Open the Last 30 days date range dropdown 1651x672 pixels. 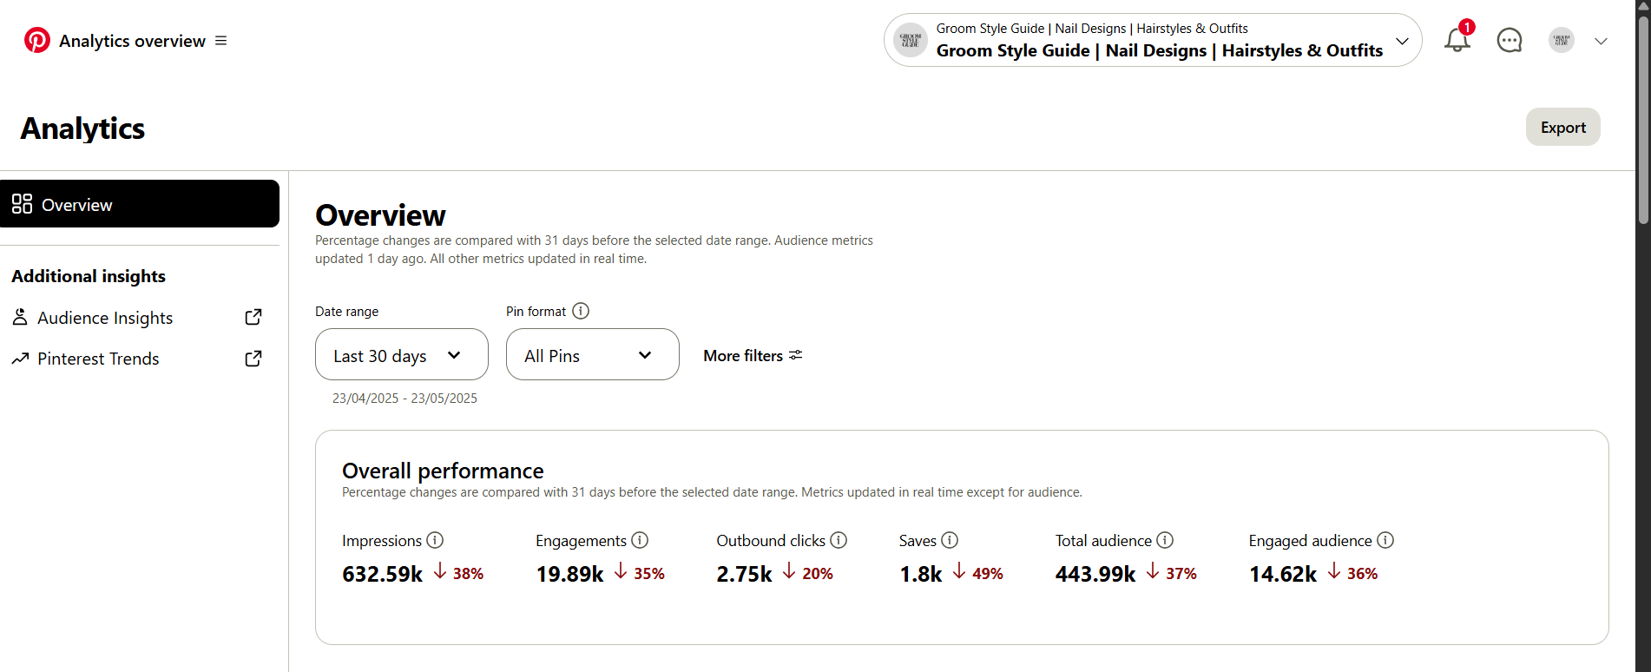tap(402, 354)
